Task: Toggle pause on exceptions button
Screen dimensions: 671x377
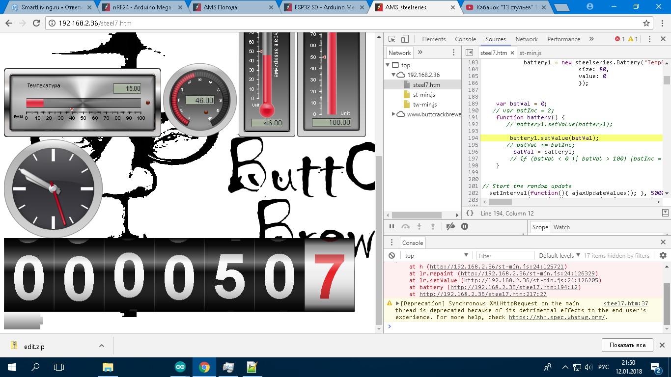Action: point(465,226)
